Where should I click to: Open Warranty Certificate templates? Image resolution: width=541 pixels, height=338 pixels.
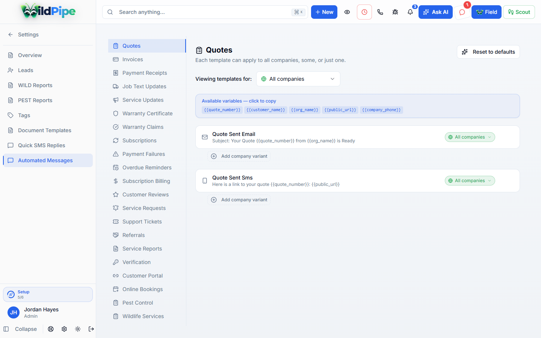pyautogui.click(x=147, y=113)
